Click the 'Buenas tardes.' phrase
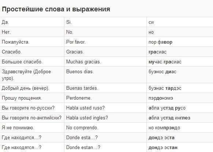 pyautogui.click(x=82, y=88)
